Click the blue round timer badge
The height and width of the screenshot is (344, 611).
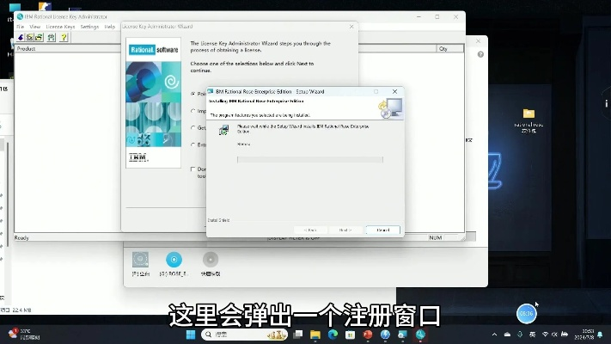tap(526, 314)
